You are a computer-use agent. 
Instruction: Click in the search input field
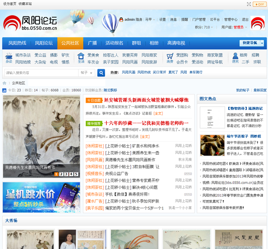pyautogui.click(x=42, y=73)
